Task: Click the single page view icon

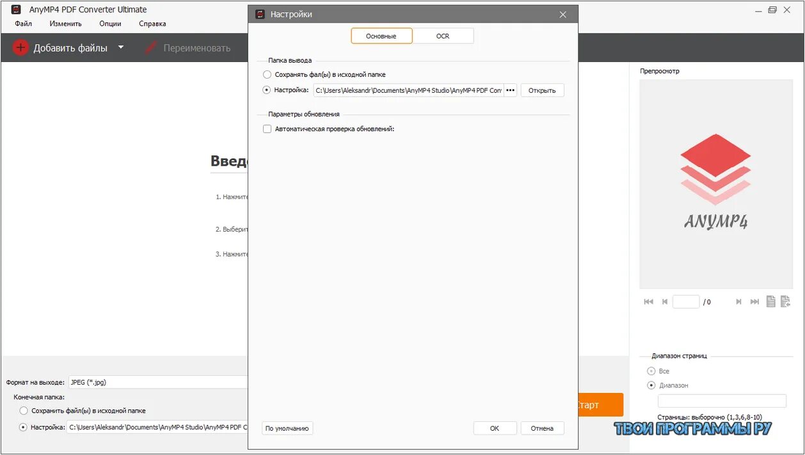Action: click(x=771, y=301)
